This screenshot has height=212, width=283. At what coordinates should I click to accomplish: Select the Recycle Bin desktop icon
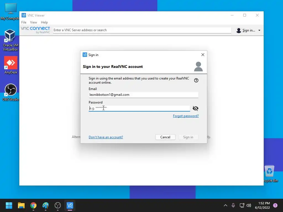(270, 174)
